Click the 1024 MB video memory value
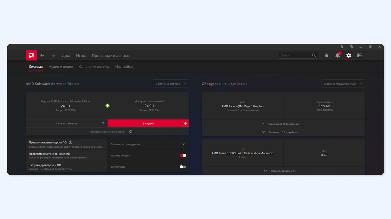Screen dimensions: 391x219 point(325,106)
